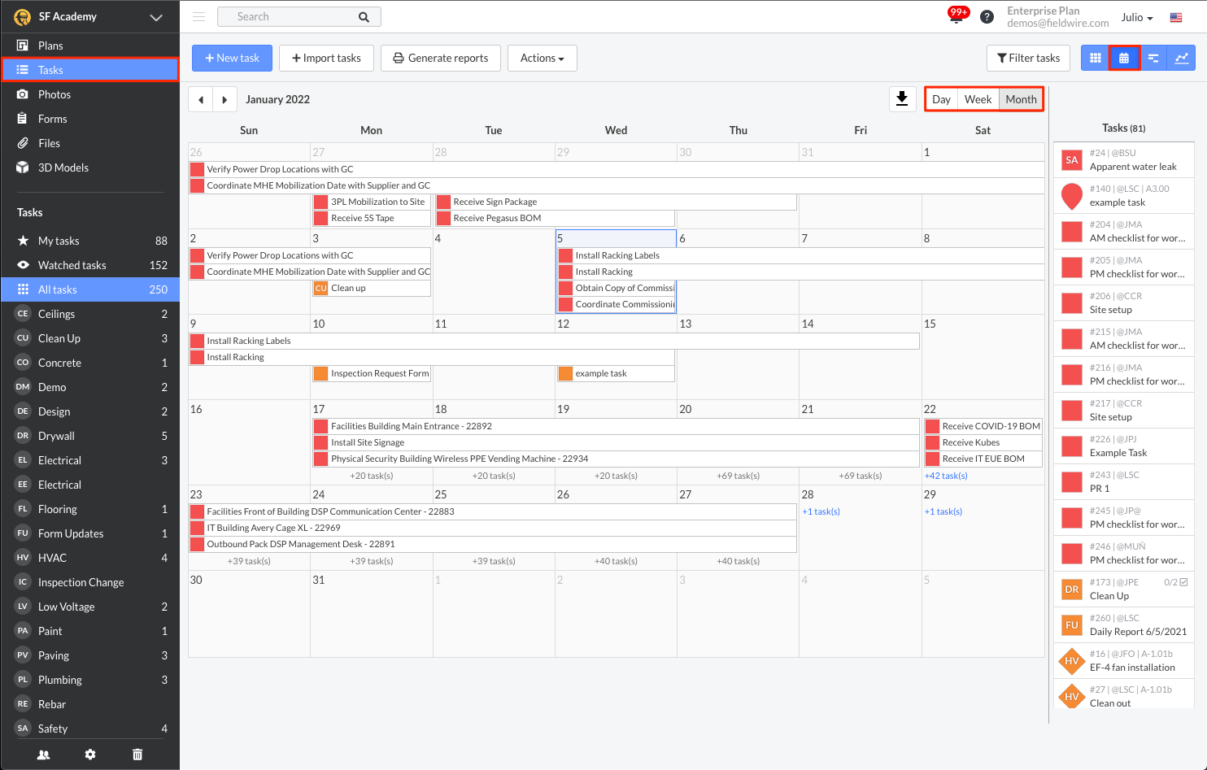Expand the SF Academy project chevron
The image size is (1207, 770).
[156, 17]
